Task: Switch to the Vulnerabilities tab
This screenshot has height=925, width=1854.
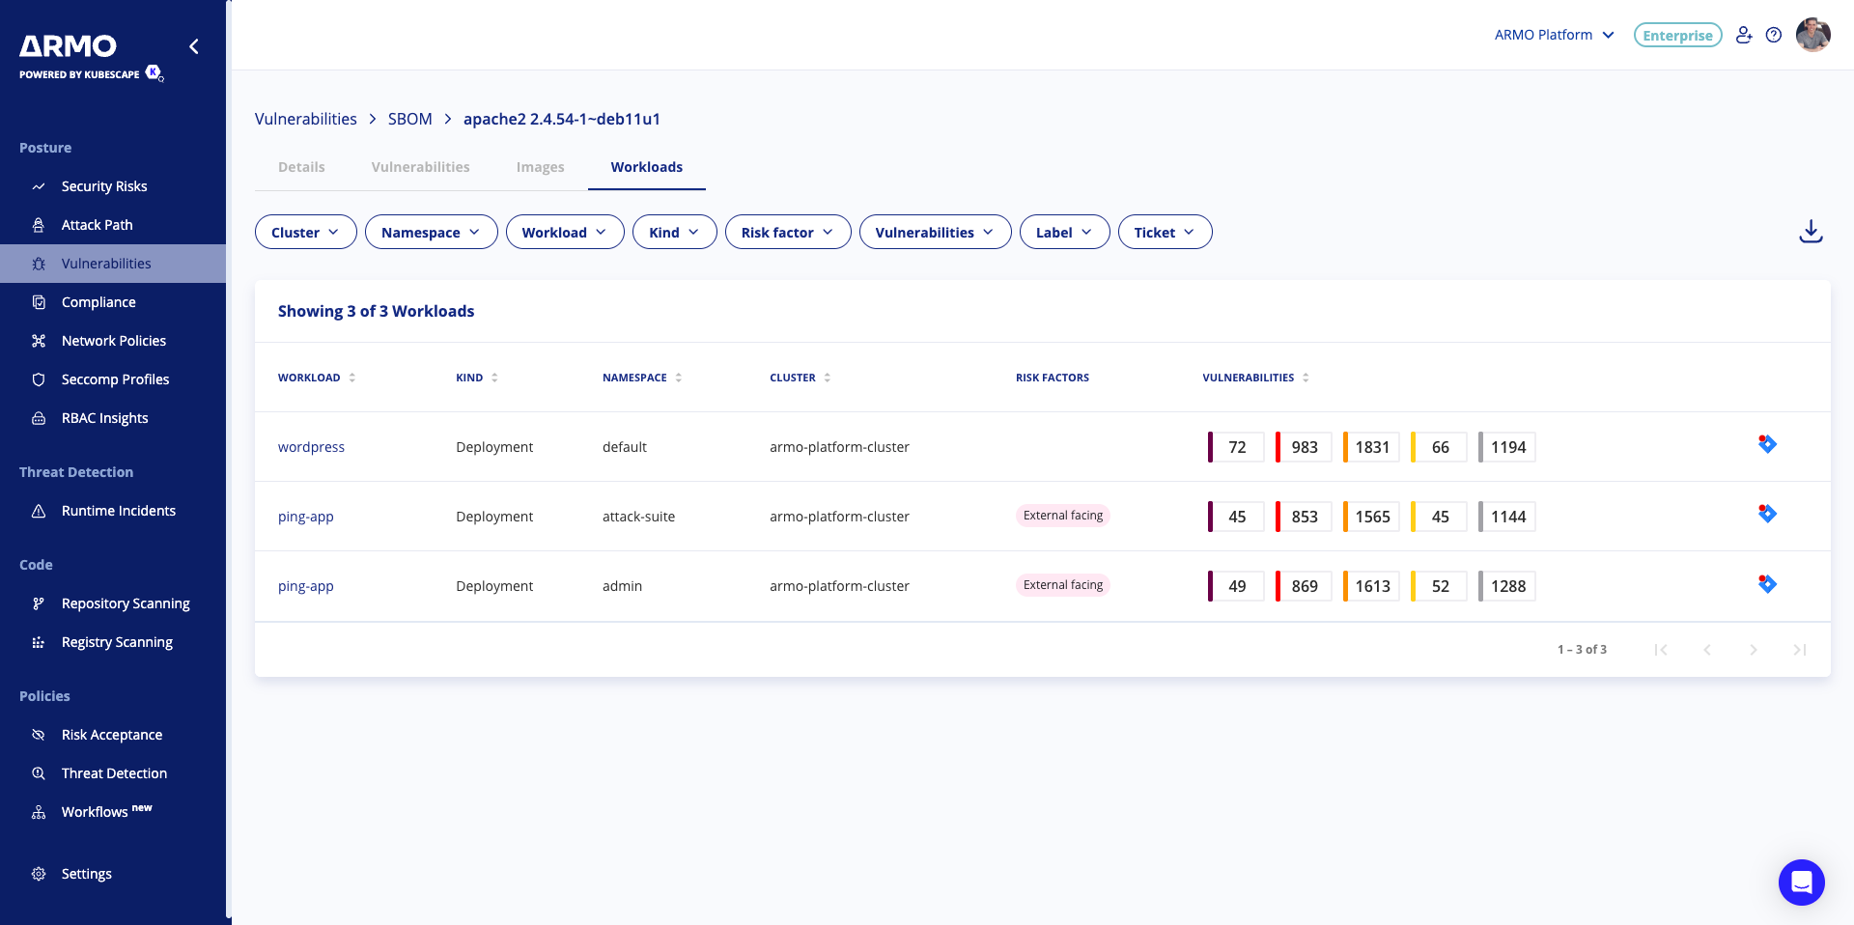Action: point(421,167)
